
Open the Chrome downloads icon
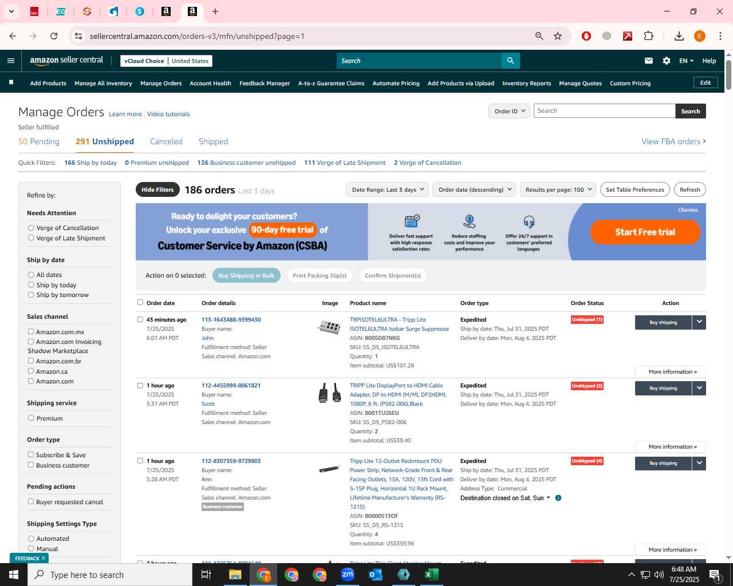tap(679, 36)
